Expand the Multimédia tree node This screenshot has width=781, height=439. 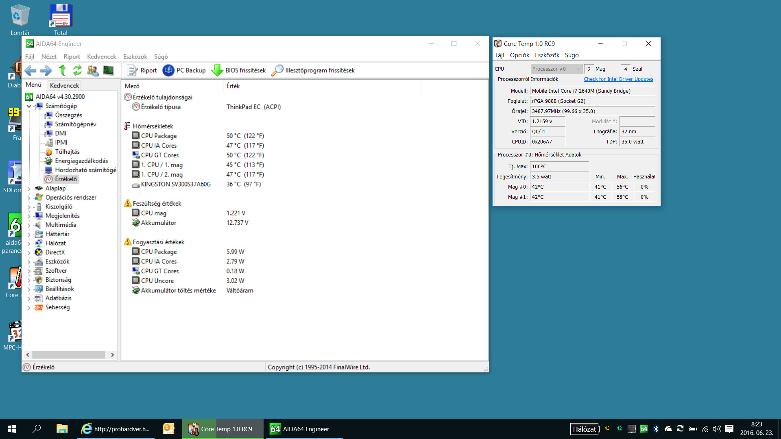coord(29,225)
